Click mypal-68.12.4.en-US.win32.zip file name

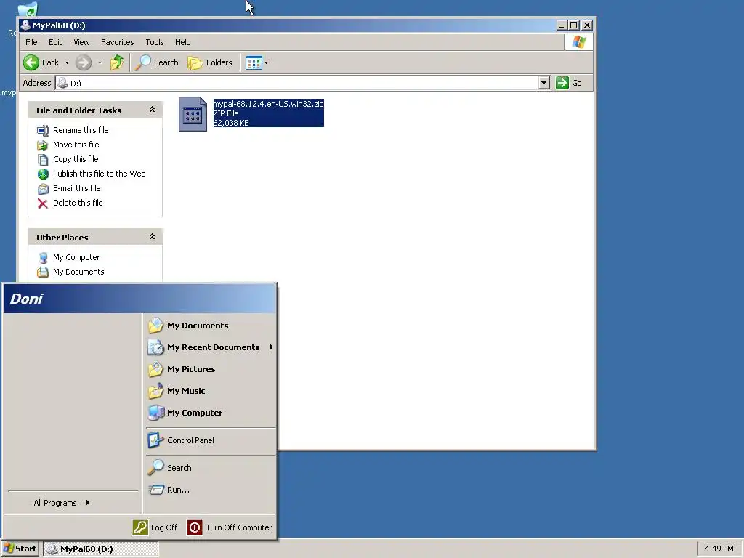269,104
